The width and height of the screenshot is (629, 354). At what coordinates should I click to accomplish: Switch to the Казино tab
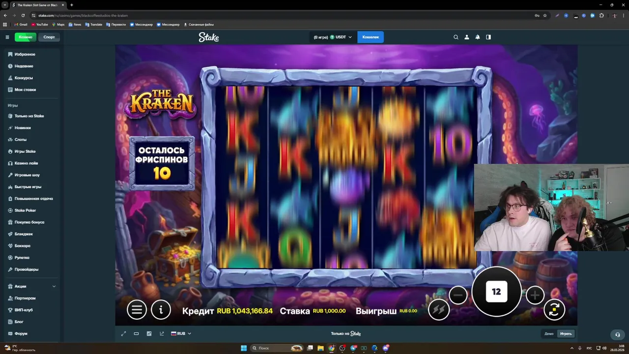point(26,37)
